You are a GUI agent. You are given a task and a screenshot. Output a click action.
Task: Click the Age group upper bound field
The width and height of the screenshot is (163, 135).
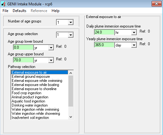click(x=23, y=60)
